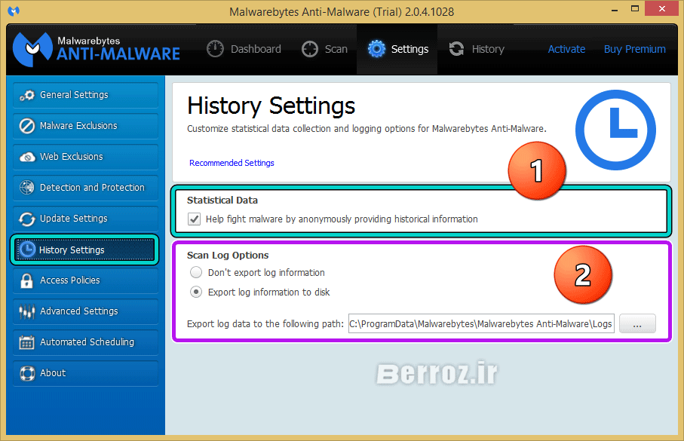Click the General Settings gear icon
The width and height of the screenshot is (684, 441).
[27, 96]
